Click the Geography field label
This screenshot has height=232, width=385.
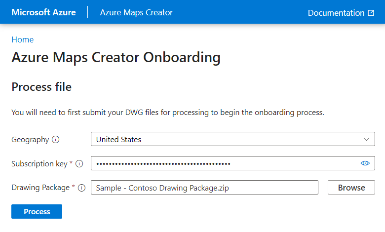[30, 140]
